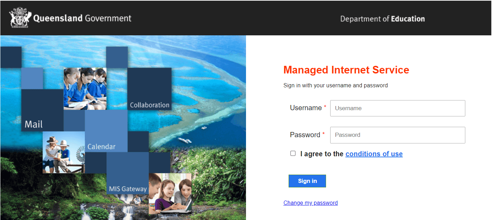Viewport: 492px width, 220px height.
Task: Click the farmers in hats photo
Action: [x=63, y=152]
